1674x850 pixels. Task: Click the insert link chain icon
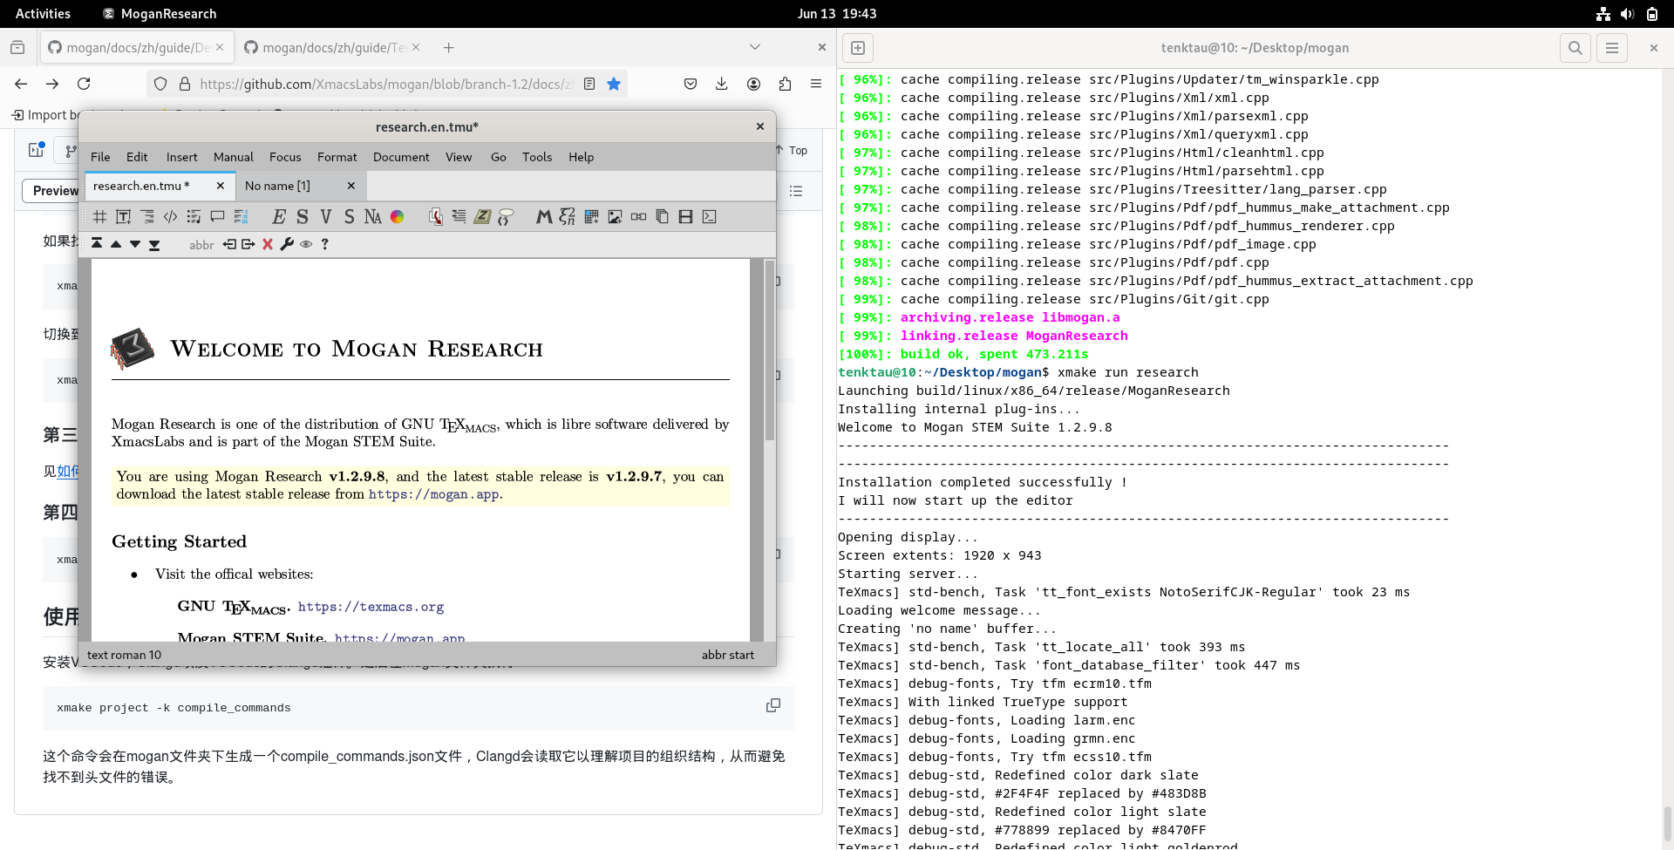click(x=638, y=217)
